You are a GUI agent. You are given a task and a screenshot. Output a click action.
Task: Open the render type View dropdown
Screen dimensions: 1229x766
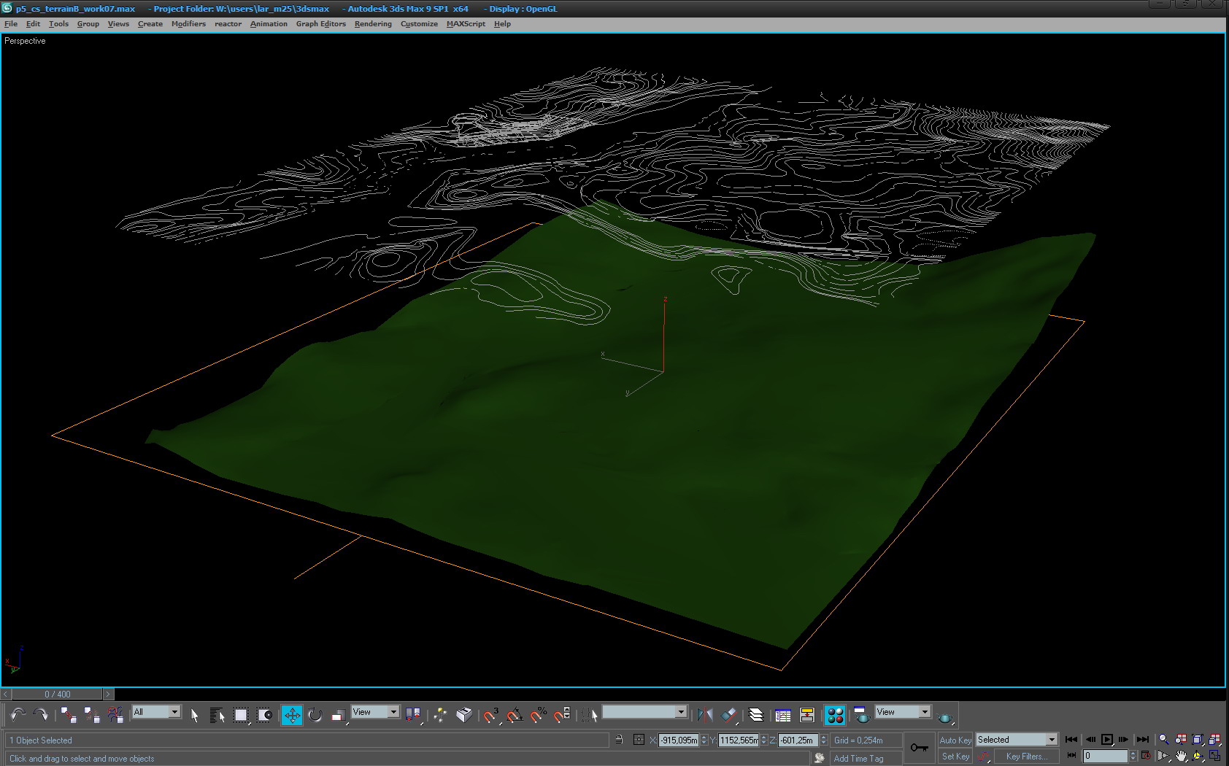pos(903,712)
